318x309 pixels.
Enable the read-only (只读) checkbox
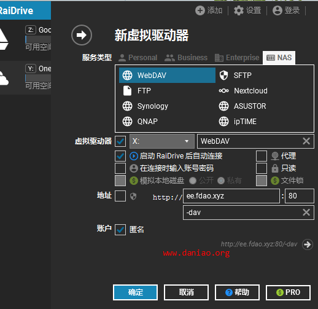tap(262, 168)
